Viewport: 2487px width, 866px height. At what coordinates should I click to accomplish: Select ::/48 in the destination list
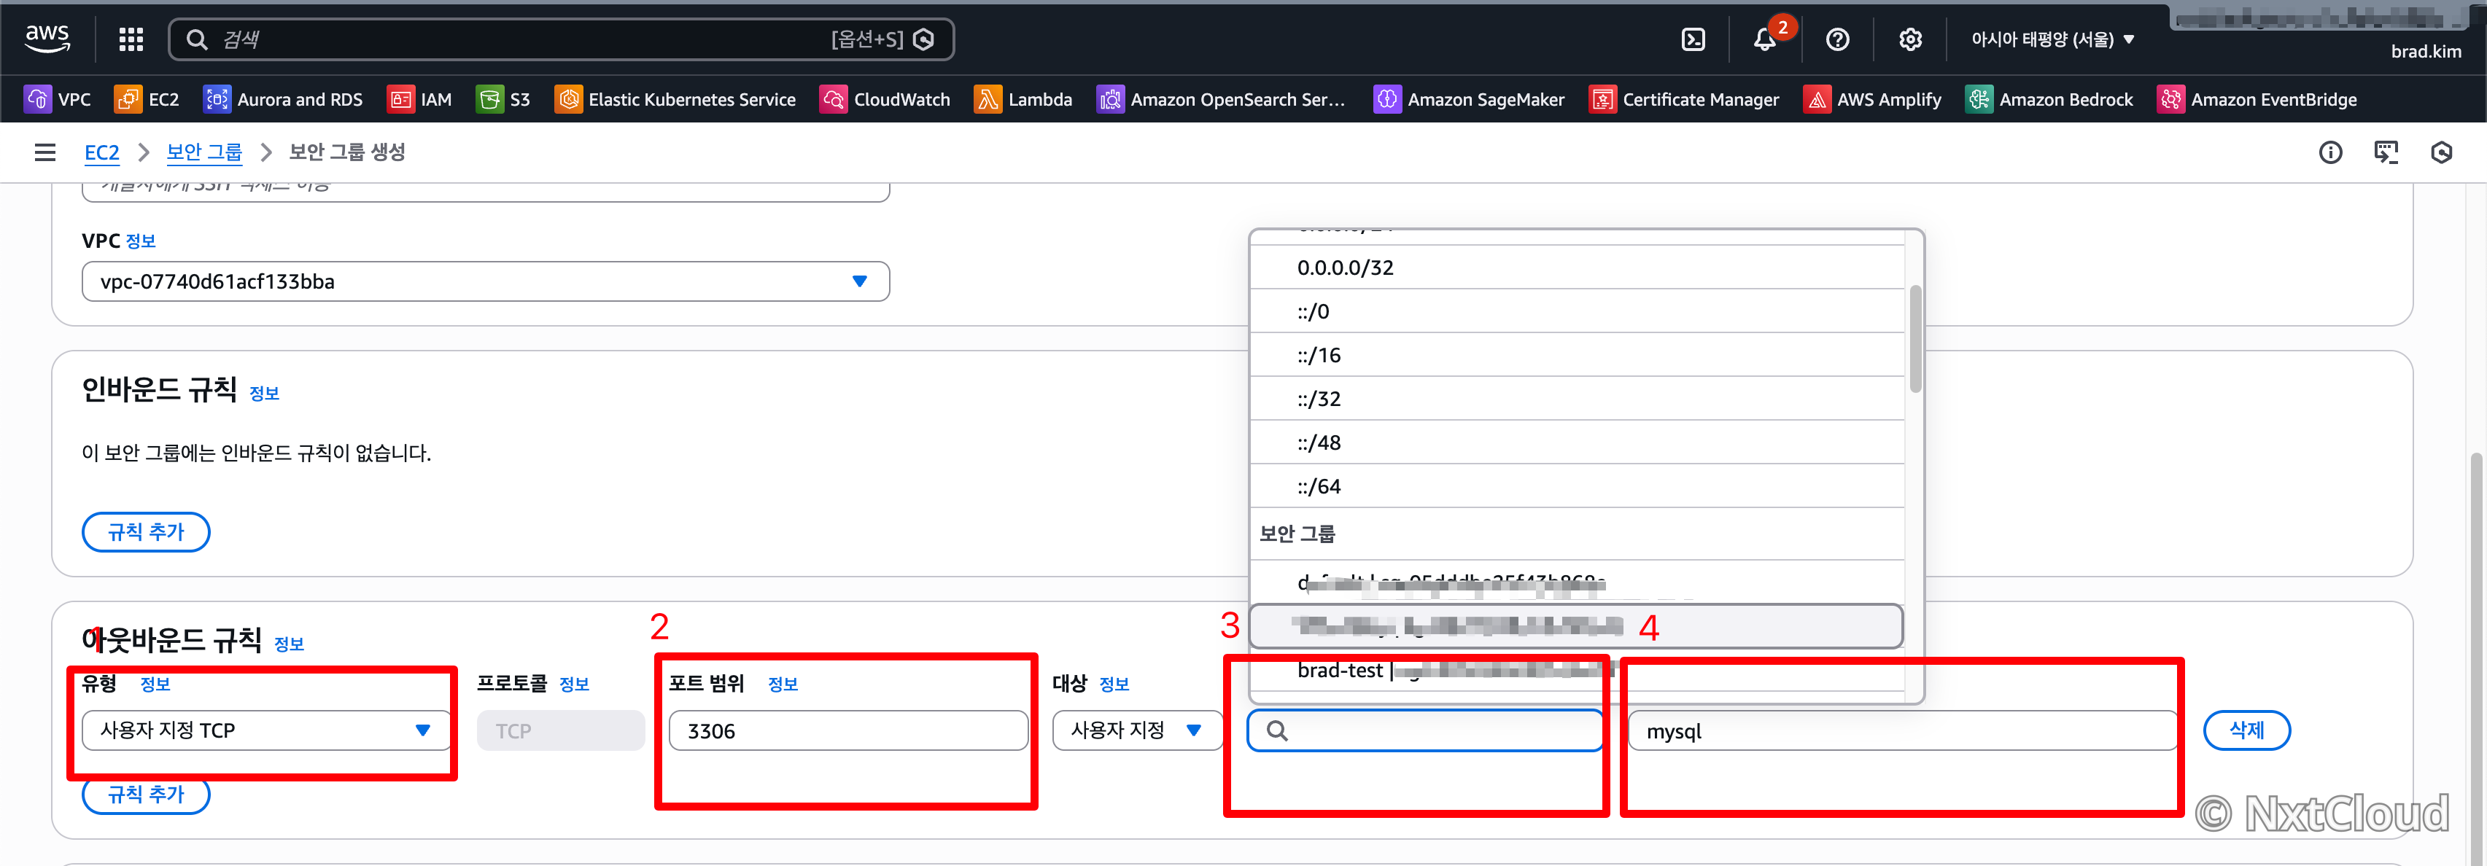[x=1577, y=442]
